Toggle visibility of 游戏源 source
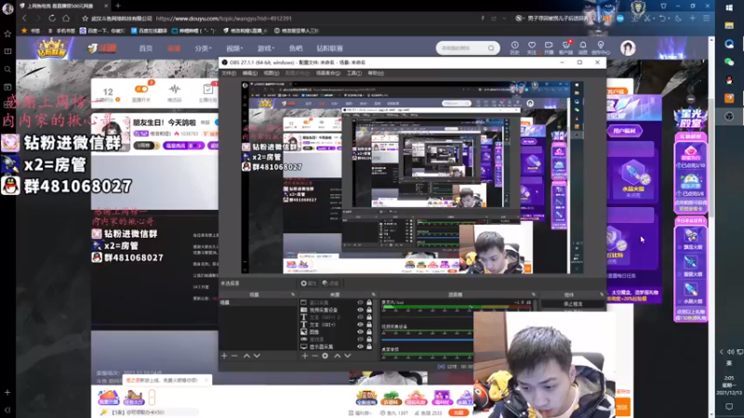The width and height of the screenshot is (744, 418). pos(360,339)
